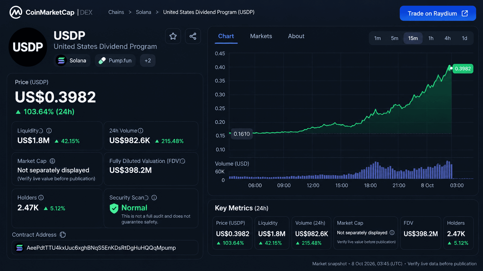
Task: Switch to the About tab
Action: click(x=296, y=36)
